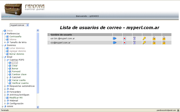The width and height of the screenshot is (180, 112).
Task: Click the Modificar MX link
Action: (16, 98)
